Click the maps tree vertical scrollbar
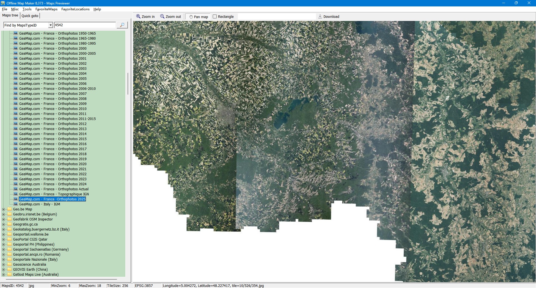Screen dimensions: 536x288 coord(128,84)
